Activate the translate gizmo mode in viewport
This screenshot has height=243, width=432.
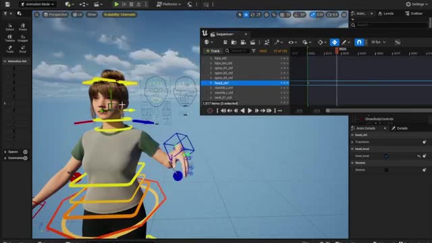[x=246, y=15]
